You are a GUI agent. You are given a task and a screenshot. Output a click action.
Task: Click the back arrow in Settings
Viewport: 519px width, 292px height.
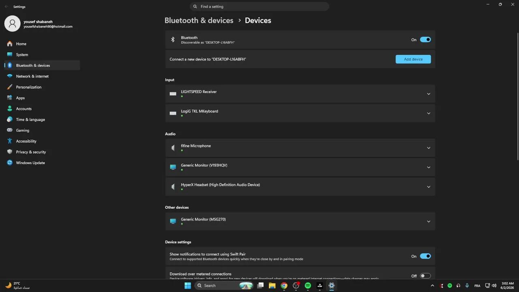click(x=6, y=6)
